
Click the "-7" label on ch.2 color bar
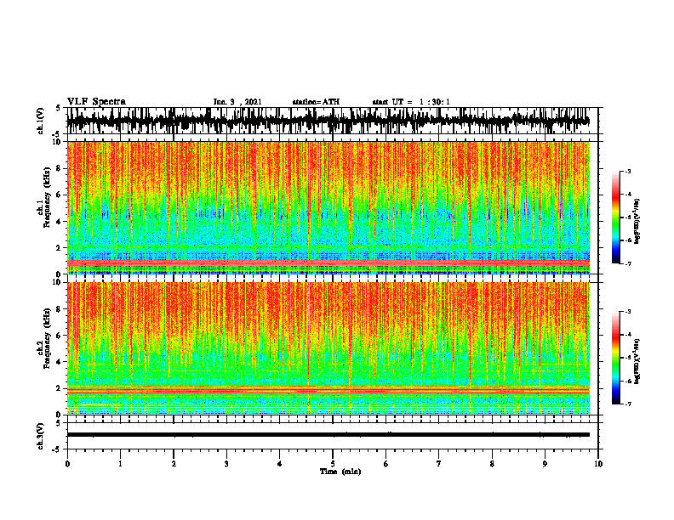[x=627, y=404]
